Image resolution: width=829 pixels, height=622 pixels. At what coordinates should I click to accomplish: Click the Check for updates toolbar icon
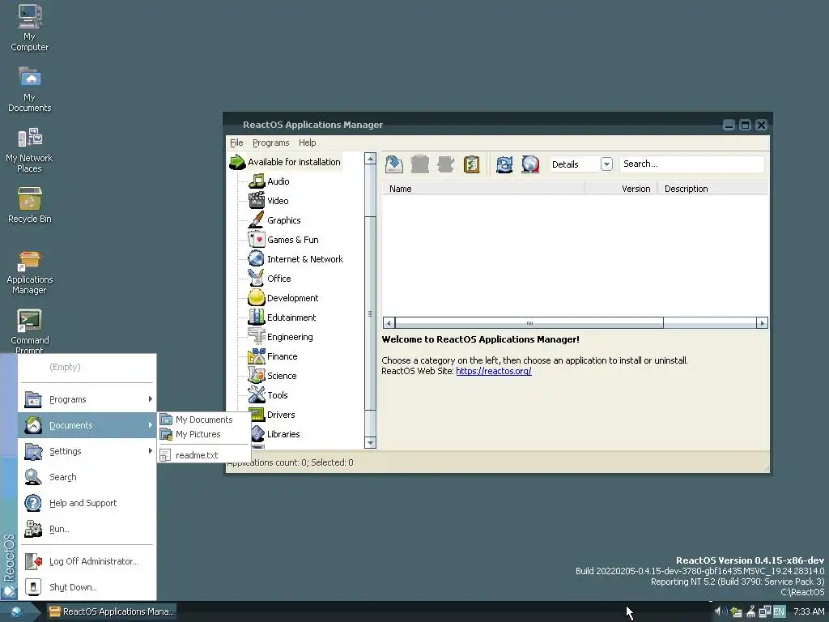coord(472,164)
